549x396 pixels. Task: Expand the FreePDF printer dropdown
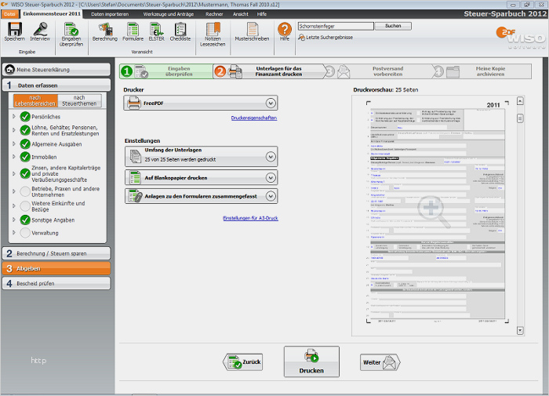(271, 103)
